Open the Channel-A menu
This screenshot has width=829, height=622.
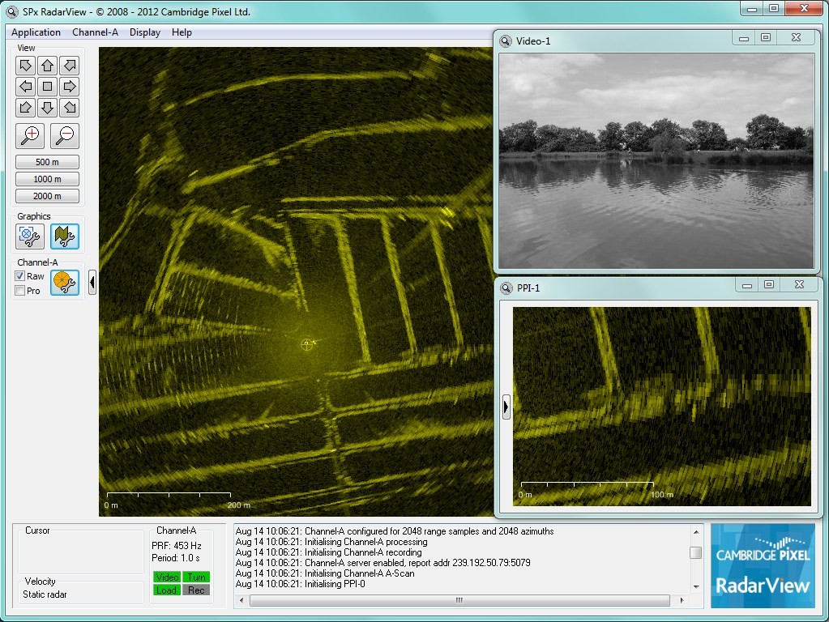(95, 32)
